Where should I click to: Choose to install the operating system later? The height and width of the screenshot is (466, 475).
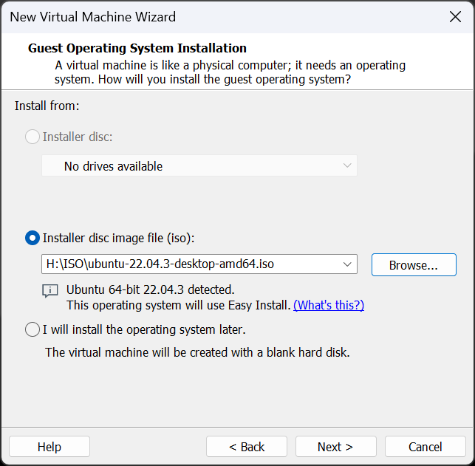coord(33,329)
